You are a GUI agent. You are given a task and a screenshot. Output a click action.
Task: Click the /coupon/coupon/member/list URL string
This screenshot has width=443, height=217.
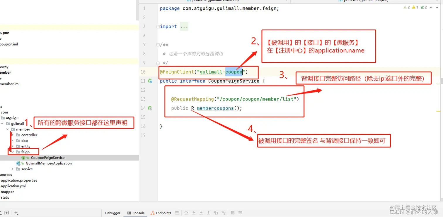coord(257,99)
